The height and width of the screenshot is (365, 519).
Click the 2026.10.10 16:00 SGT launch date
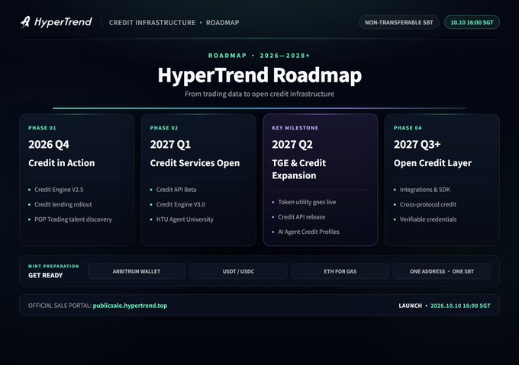click(x=460, y=306)
